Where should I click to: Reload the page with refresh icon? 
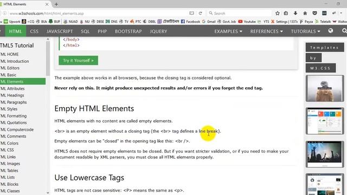(200, 13)
